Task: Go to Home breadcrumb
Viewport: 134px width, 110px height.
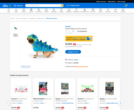Action: click(12, 18)
